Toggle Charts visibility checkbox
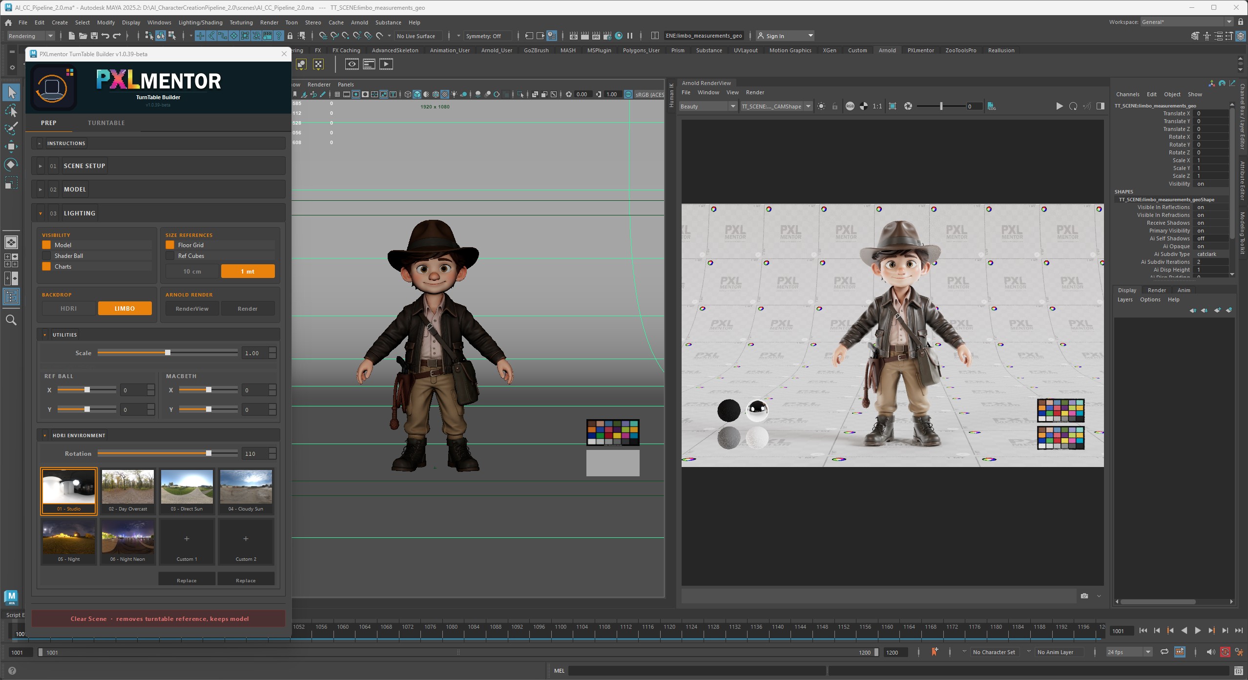Screen dimensions: 1248x680 [x=46, y=266]
